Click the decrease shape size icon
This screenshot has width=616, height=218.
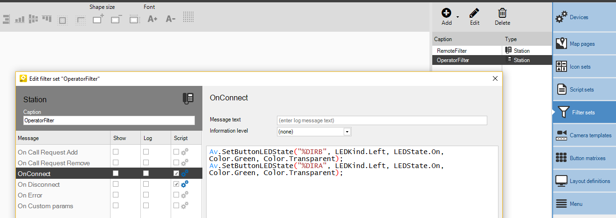pyautogui.click(x=116, y=19)
